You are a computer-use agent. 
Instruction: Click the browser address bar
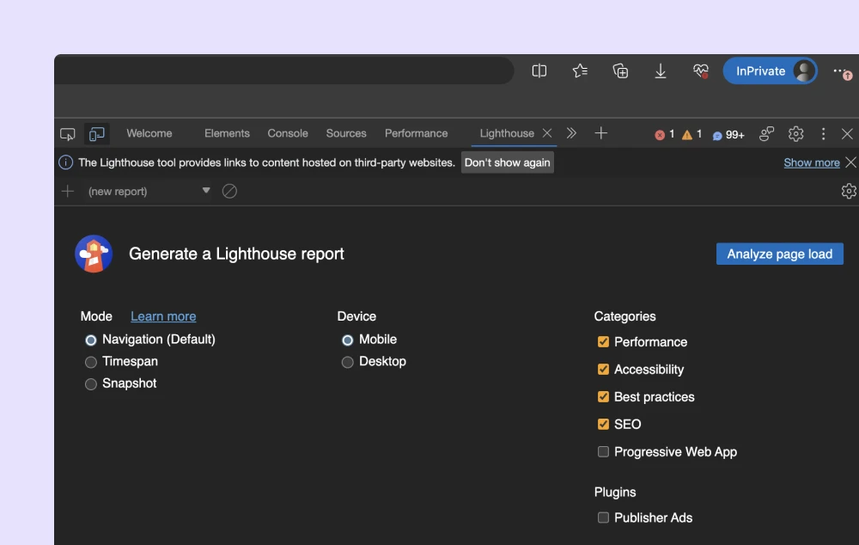click(283, 70)
